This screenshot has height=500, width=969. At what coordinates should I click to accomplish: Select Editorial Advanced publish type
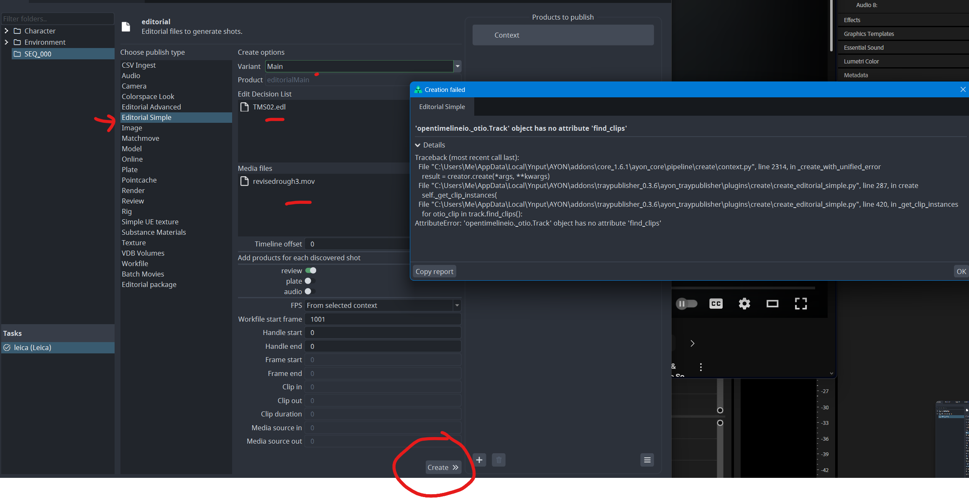point(151,107)
